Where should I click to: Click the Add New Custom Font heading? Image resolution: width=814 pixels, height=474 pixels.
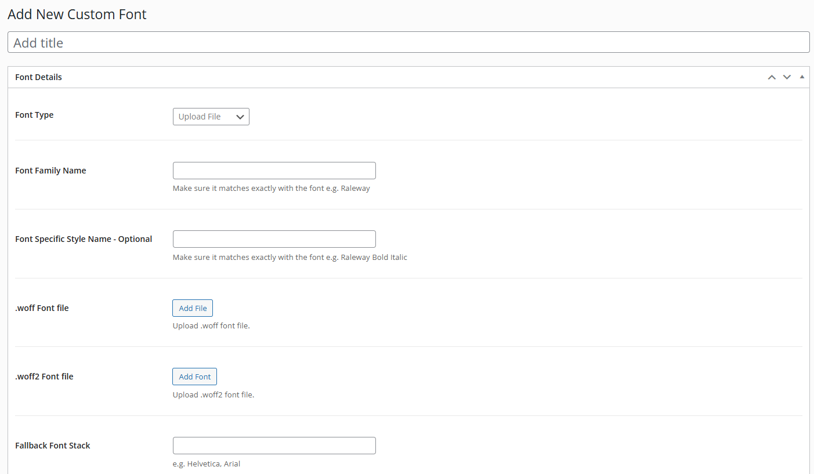pyautogui.click(x=77, y=15)
